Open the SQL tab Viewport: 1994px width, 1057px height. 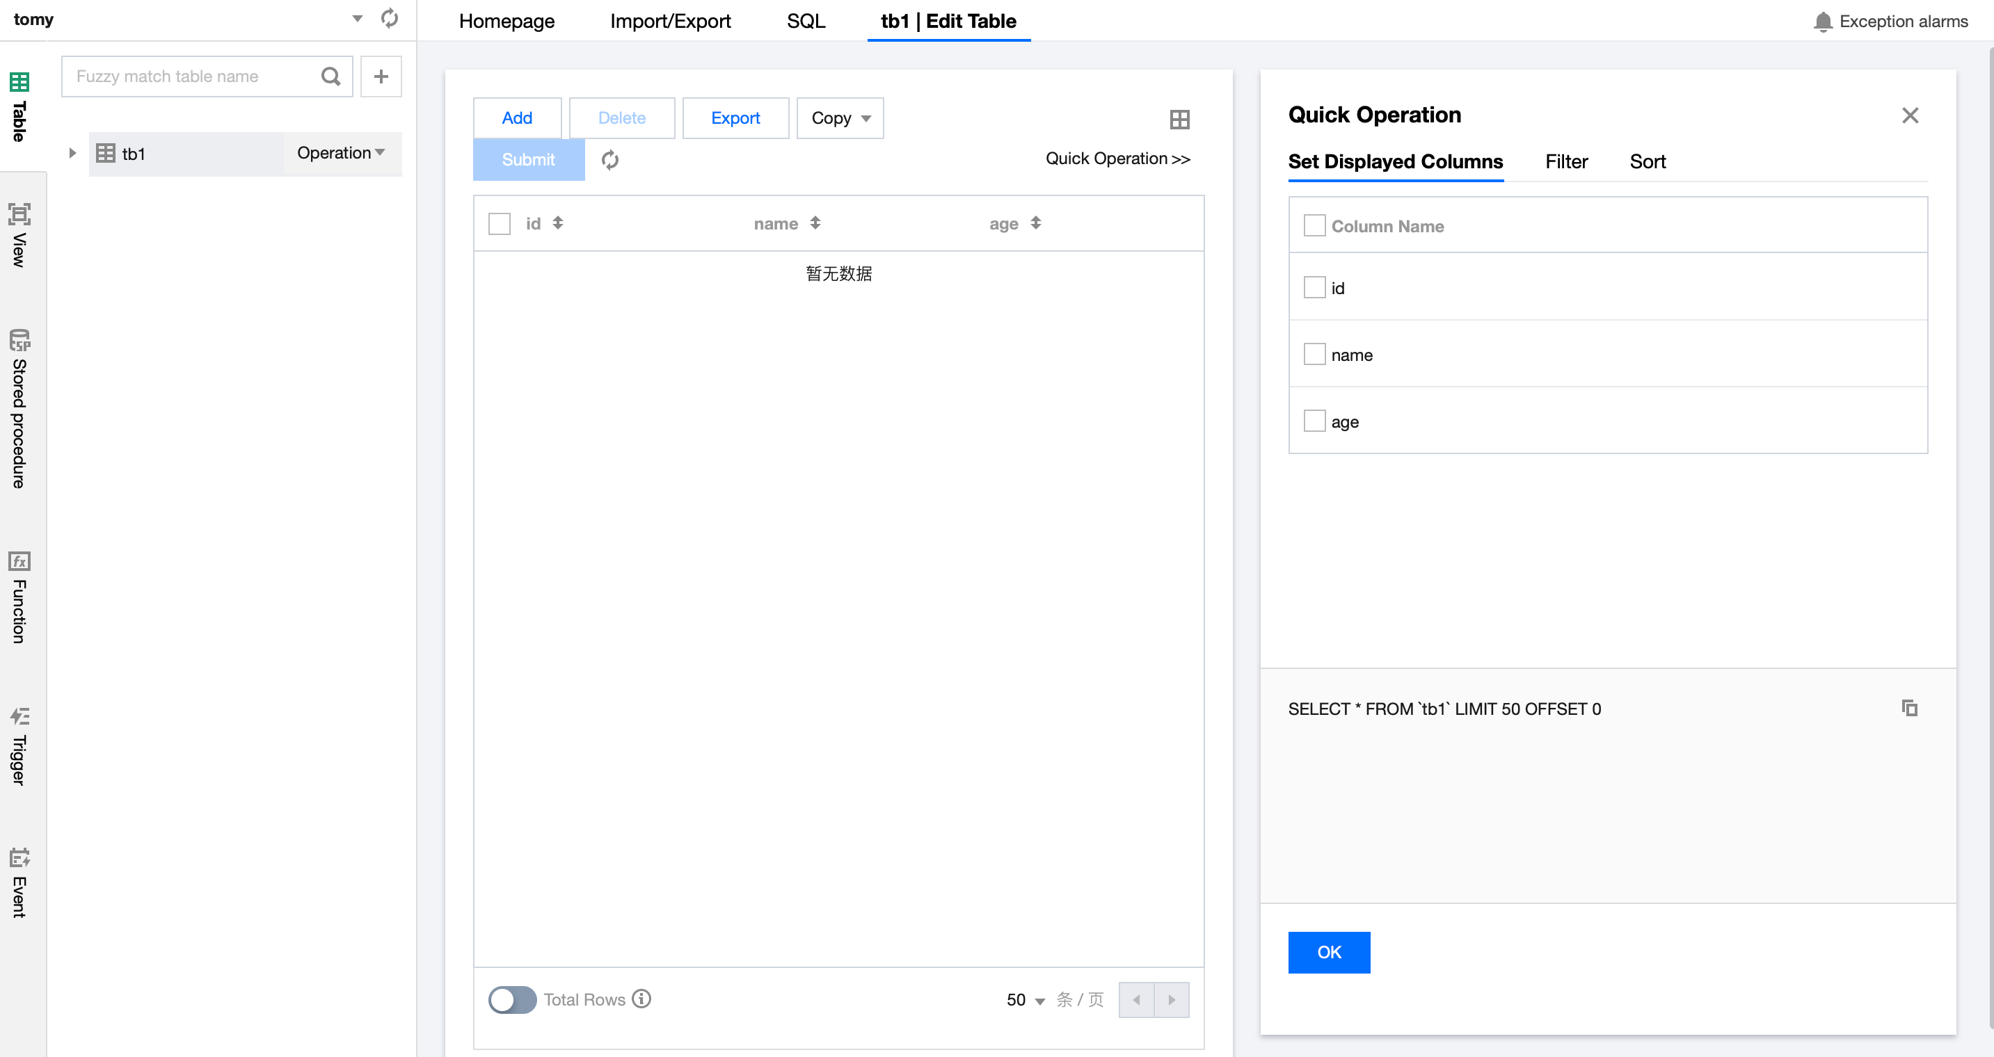click(805, 21)
